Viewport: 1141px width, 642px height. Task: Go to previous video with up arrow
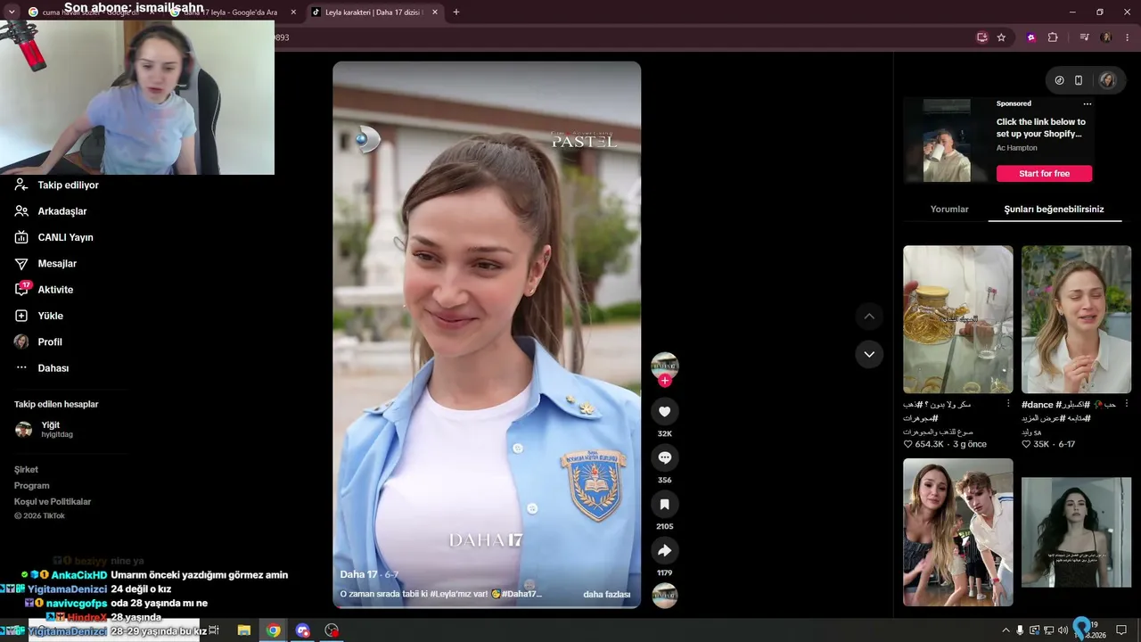pyautogui.click(x=869, y=317)
